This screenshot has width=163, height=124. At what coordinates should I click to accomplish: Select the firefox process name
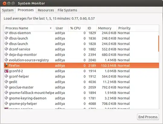click(14, 66)
